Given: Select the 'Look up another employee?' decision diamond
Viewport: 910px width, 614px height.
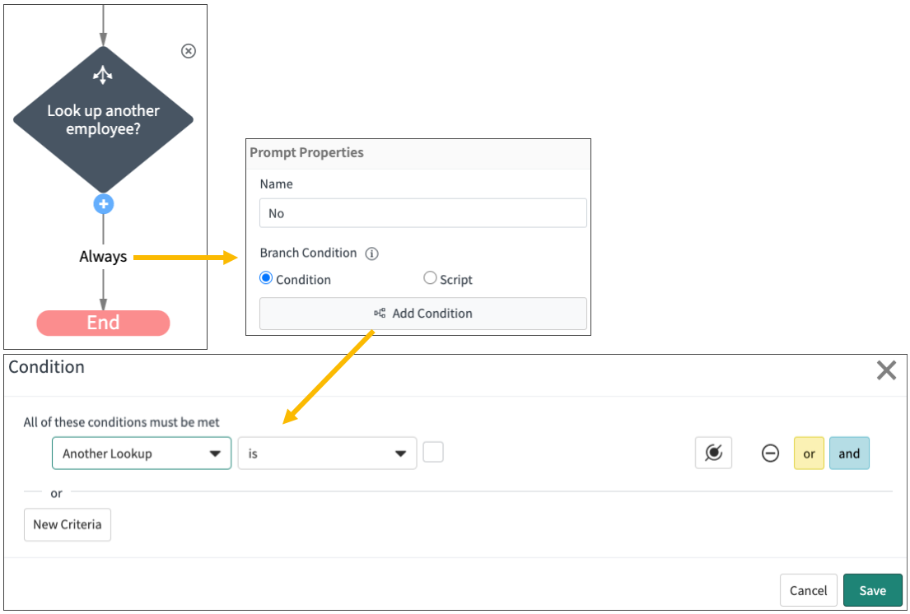Looking at the screenshot, I should pyautogui.click(x=103, y=119).
